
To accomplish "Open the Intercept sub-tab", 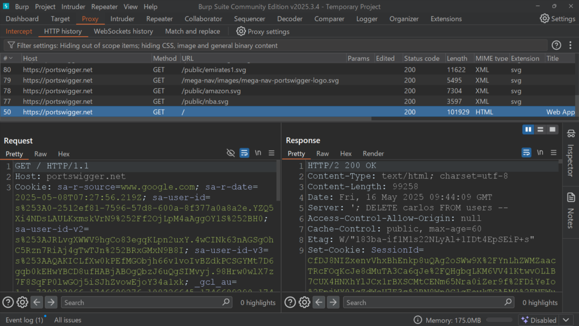I will (19, 31).
